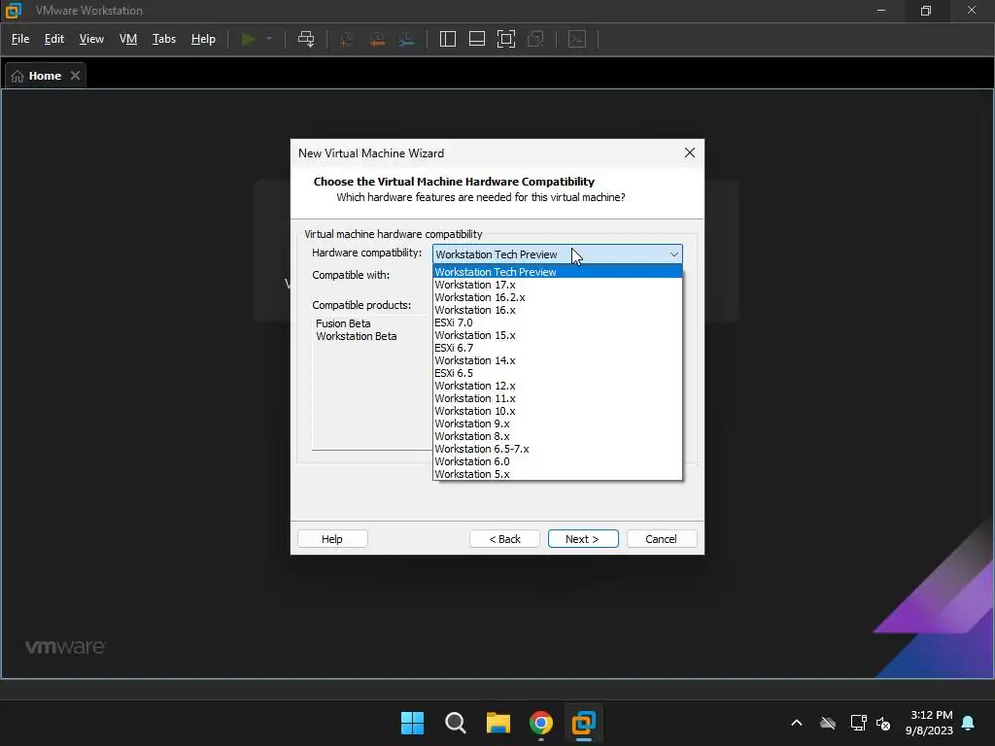Click VMware Workstation taskbar icon

coord(584,723)
